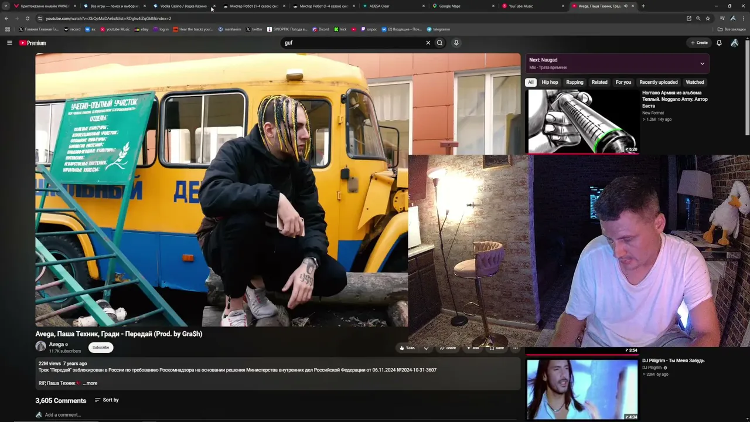Open the Ноггано Армия video title
The image size is (750, 422).
pos(675,99)
